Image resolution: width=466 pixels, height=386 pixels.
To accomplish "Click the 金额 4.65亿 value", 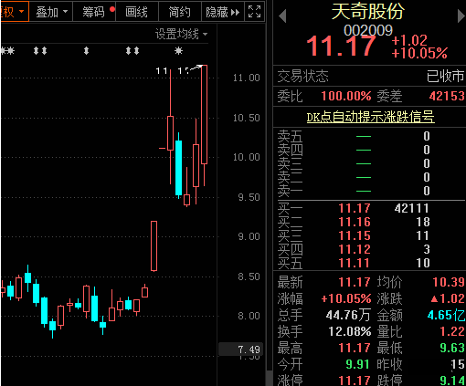I will point(446,315).
